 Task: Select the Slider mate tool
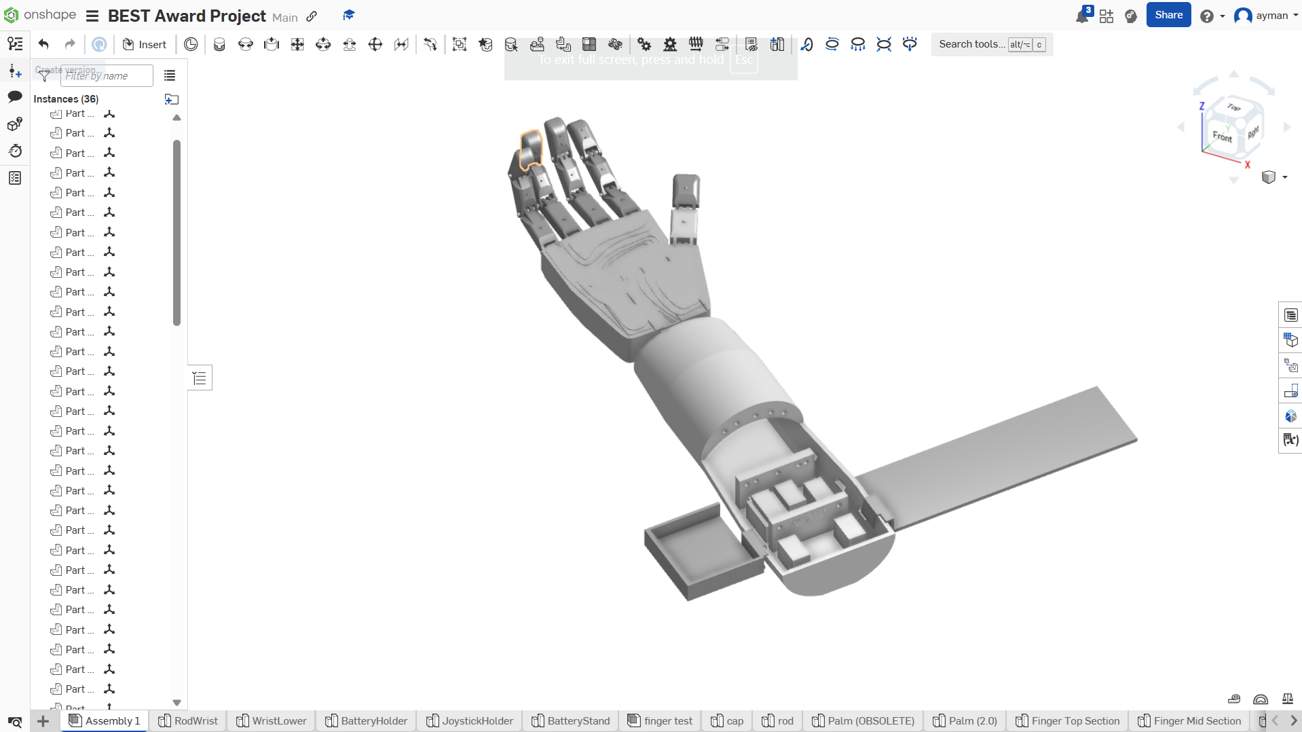[x=272, y=44]
